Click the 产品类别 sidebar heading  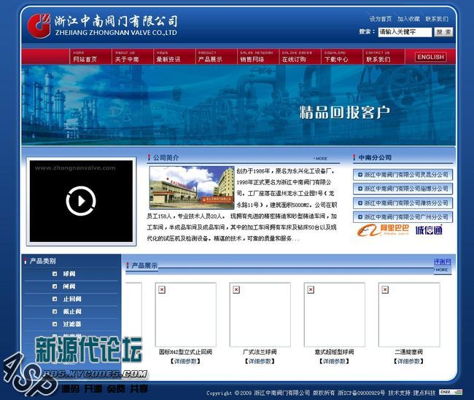(42, 261)
